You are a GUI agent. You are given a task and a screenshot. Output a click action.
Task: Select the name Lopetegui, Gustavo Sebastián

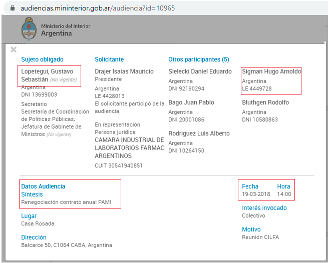click(x=47, y=75)
